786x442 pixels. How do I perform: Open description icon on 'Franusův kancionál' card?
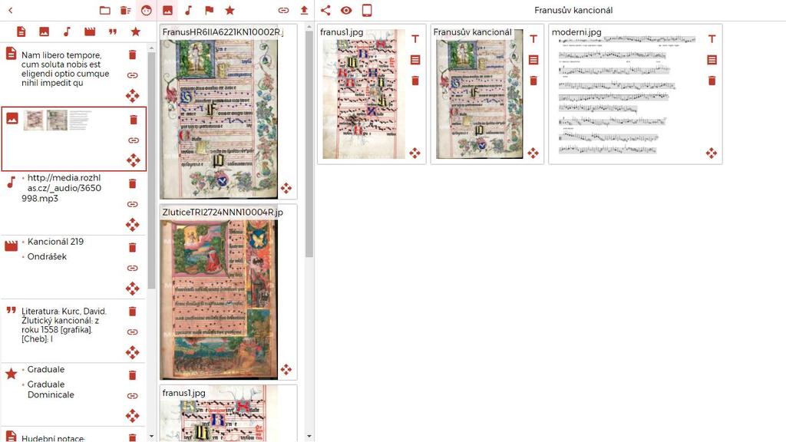tap(533, 60)
